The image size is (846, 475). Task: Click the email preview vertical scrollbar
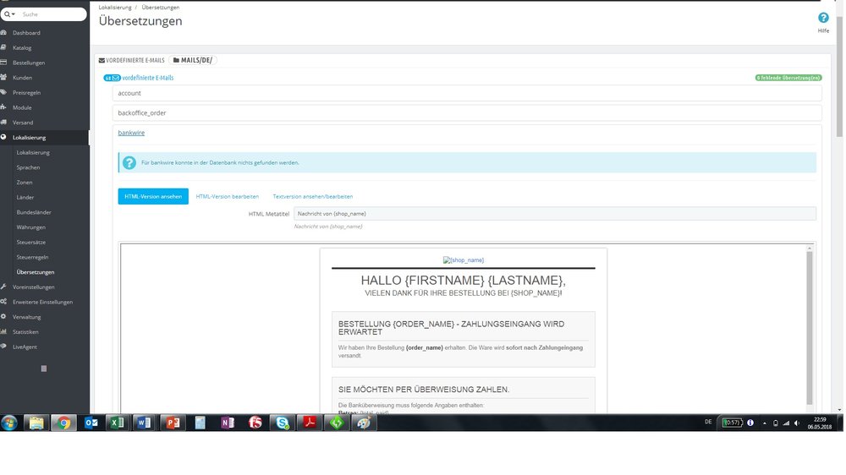click(810, 328)
